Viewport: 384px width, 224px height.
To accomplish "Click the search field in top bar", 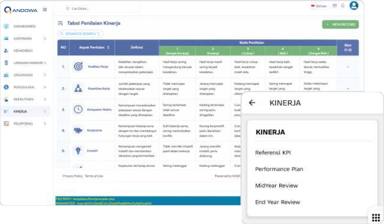I will (101, 9).
